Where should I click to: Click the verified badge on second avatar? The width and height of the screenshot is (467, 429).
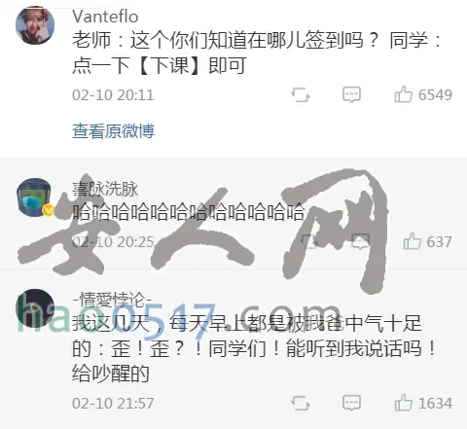point(48,210)
